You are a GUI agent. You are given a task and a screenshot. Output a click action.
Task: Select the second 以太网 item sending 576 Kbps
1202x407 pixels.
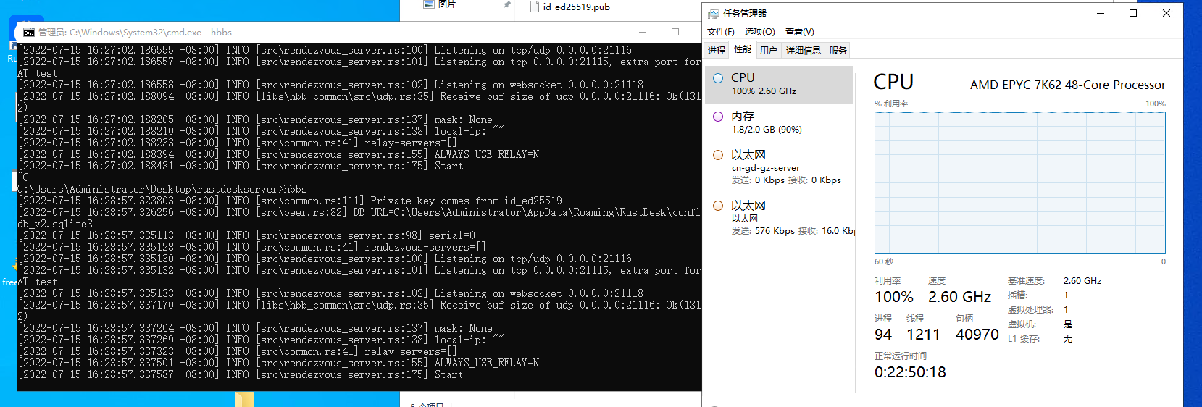(x=779, y=217)
